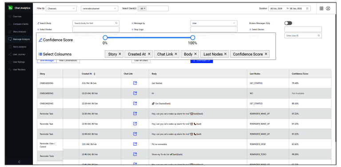Open chat link for 12:36 AM Reminder Task row
Screen dimensions: 341x167
pos(135,124)
